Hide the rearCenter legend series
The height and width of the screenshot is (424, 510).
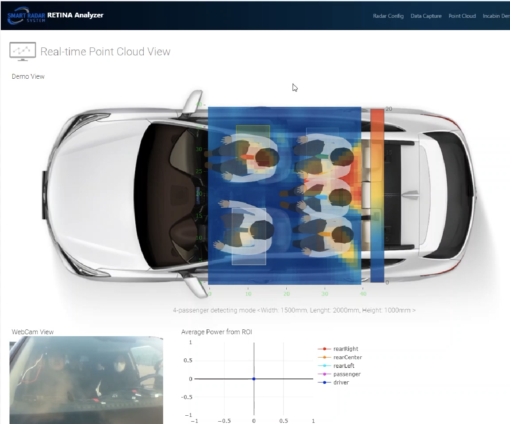pos(347,357)
